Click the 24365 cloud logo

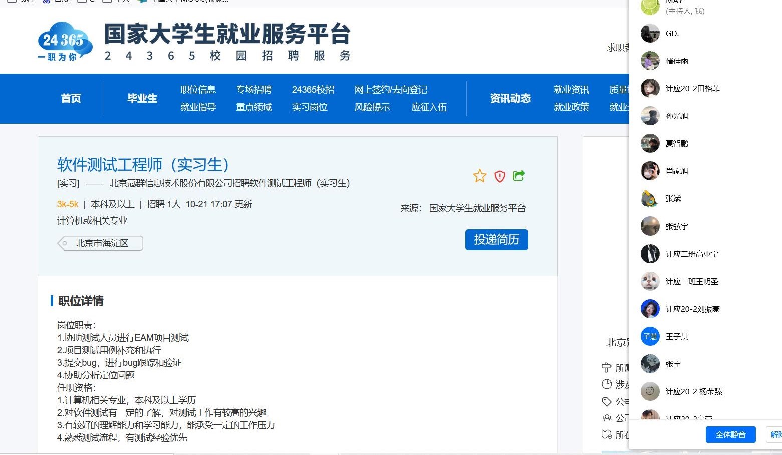[x=65, y=42]
